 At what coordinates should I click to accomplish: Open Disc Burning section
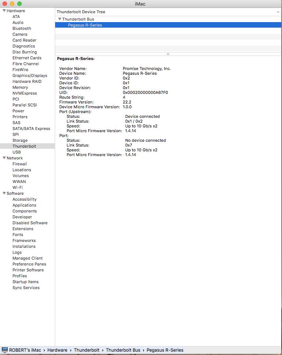[x=25, y=52]
